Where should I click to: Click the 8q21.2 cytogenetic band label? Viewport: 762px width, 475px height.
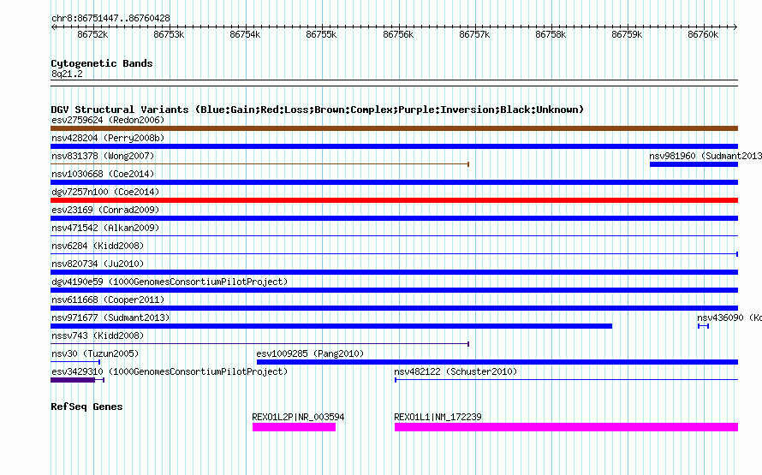pyautogui.click(x=67, y=74)
